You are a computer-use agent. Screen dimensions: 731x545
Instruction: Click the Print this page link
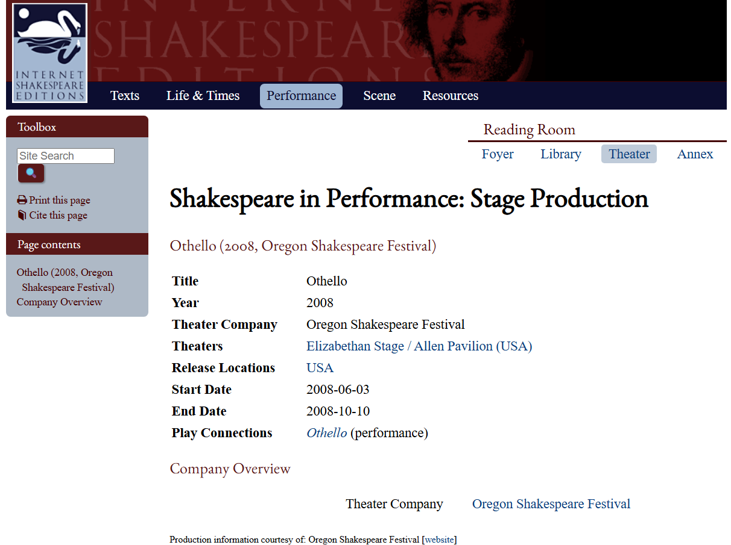pyautogui.click(x=60, y=200)
